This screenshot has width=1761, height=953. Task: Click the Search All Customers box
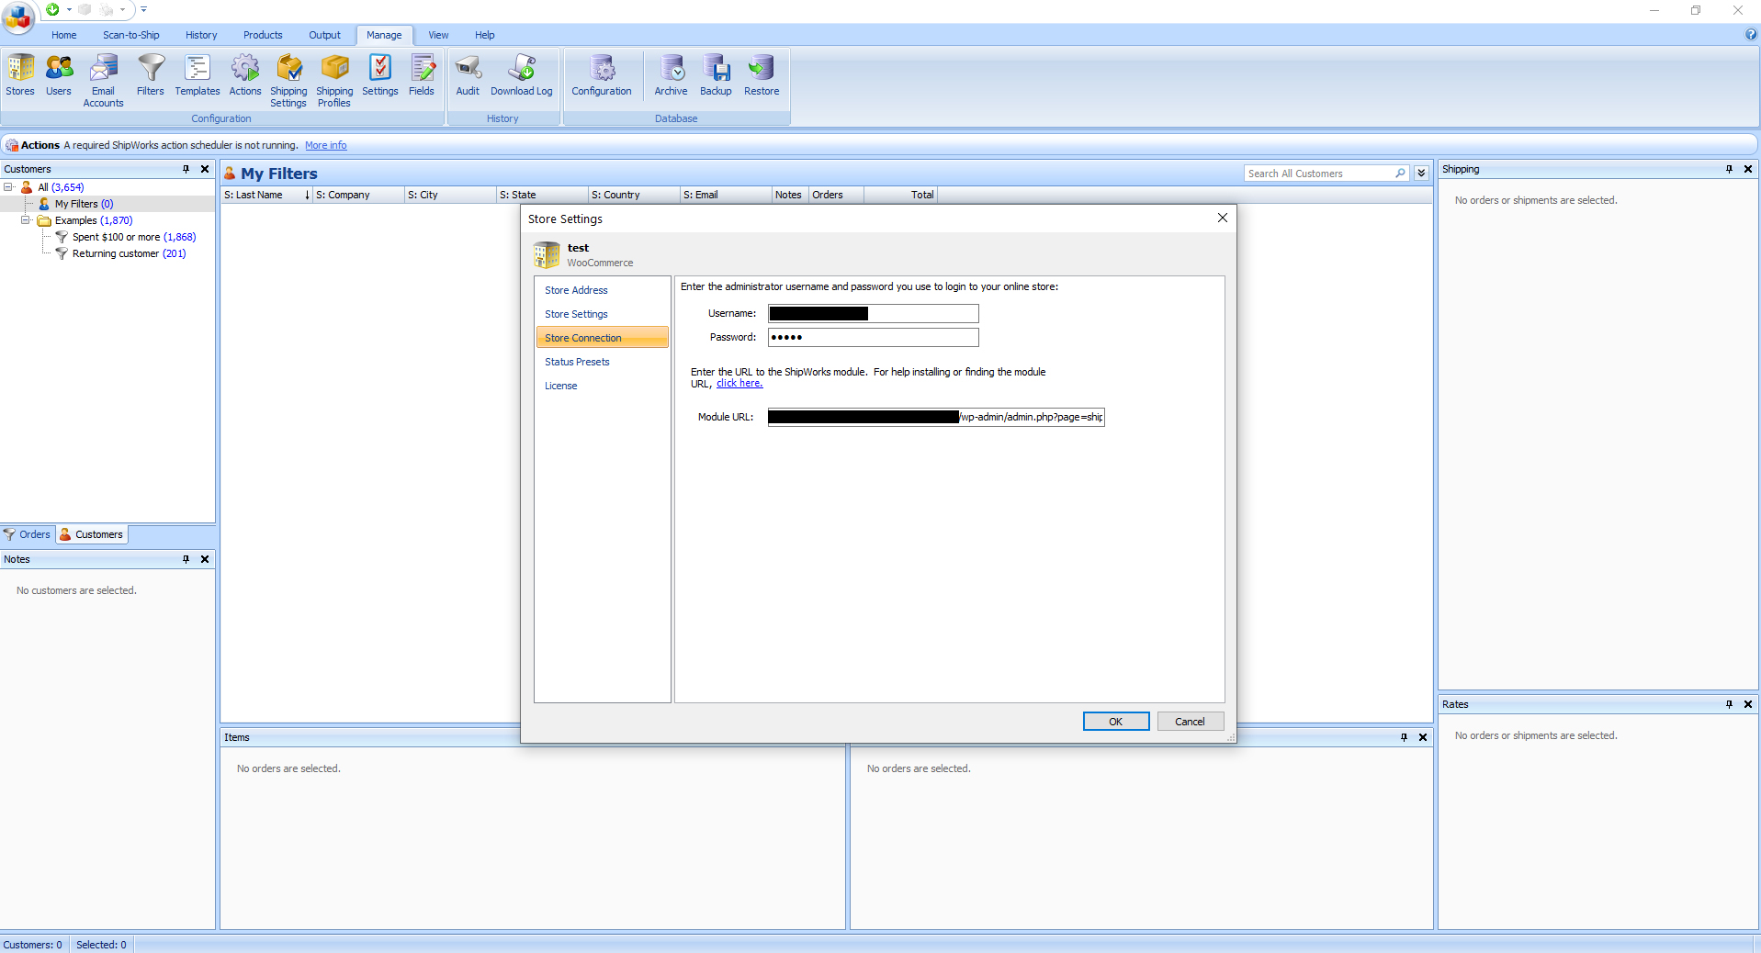[1319, 173]
